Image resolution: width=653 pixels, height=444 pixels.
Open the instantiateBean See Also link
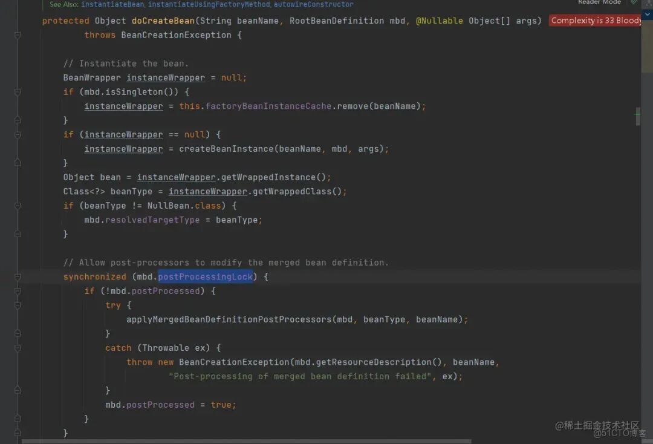[112, 4]
